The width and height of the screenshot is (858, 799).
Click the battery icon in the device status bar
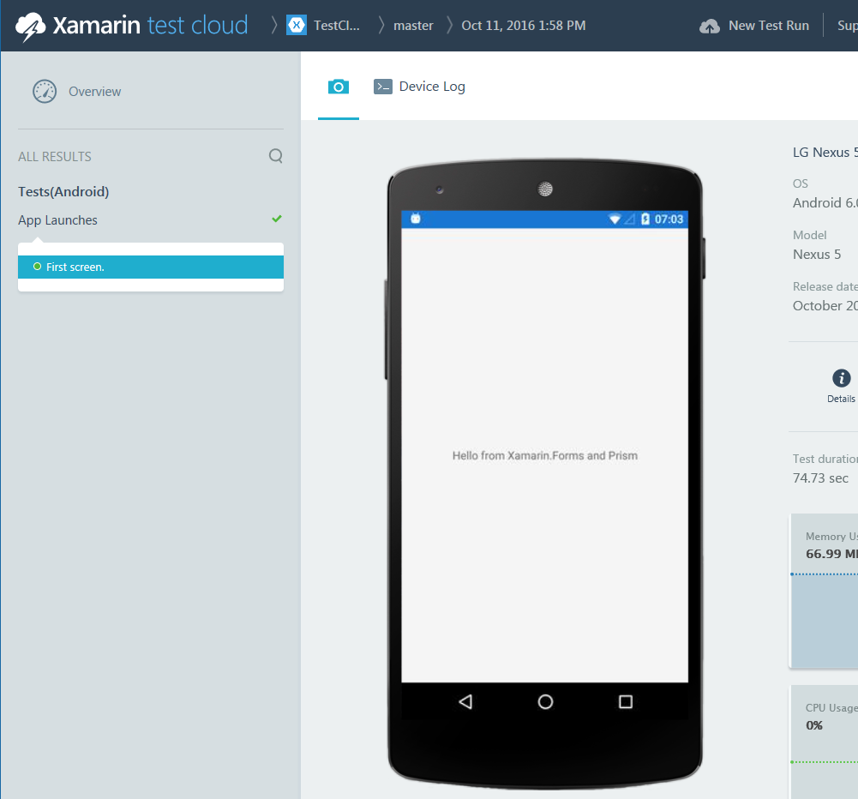point(645,219)
